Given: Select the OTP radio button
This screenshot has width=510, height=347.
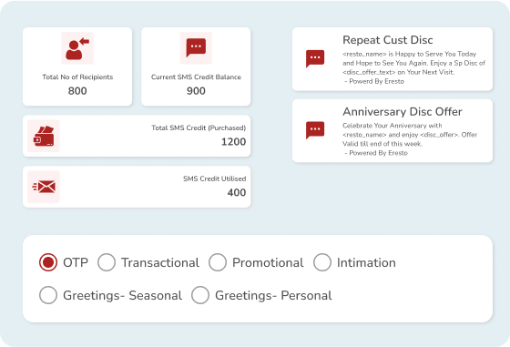Looking at the screenshot, I should tap(48, 262).
